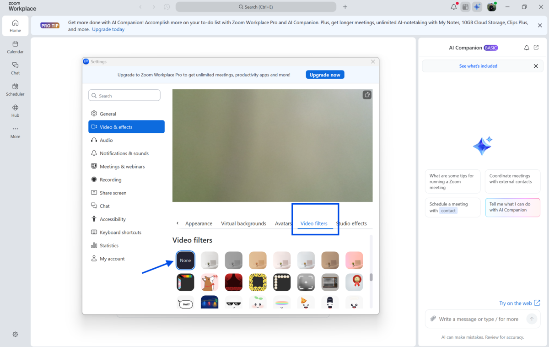Apply the sunglasses video filter
549x347 pixels.
(x=233, y=303)
